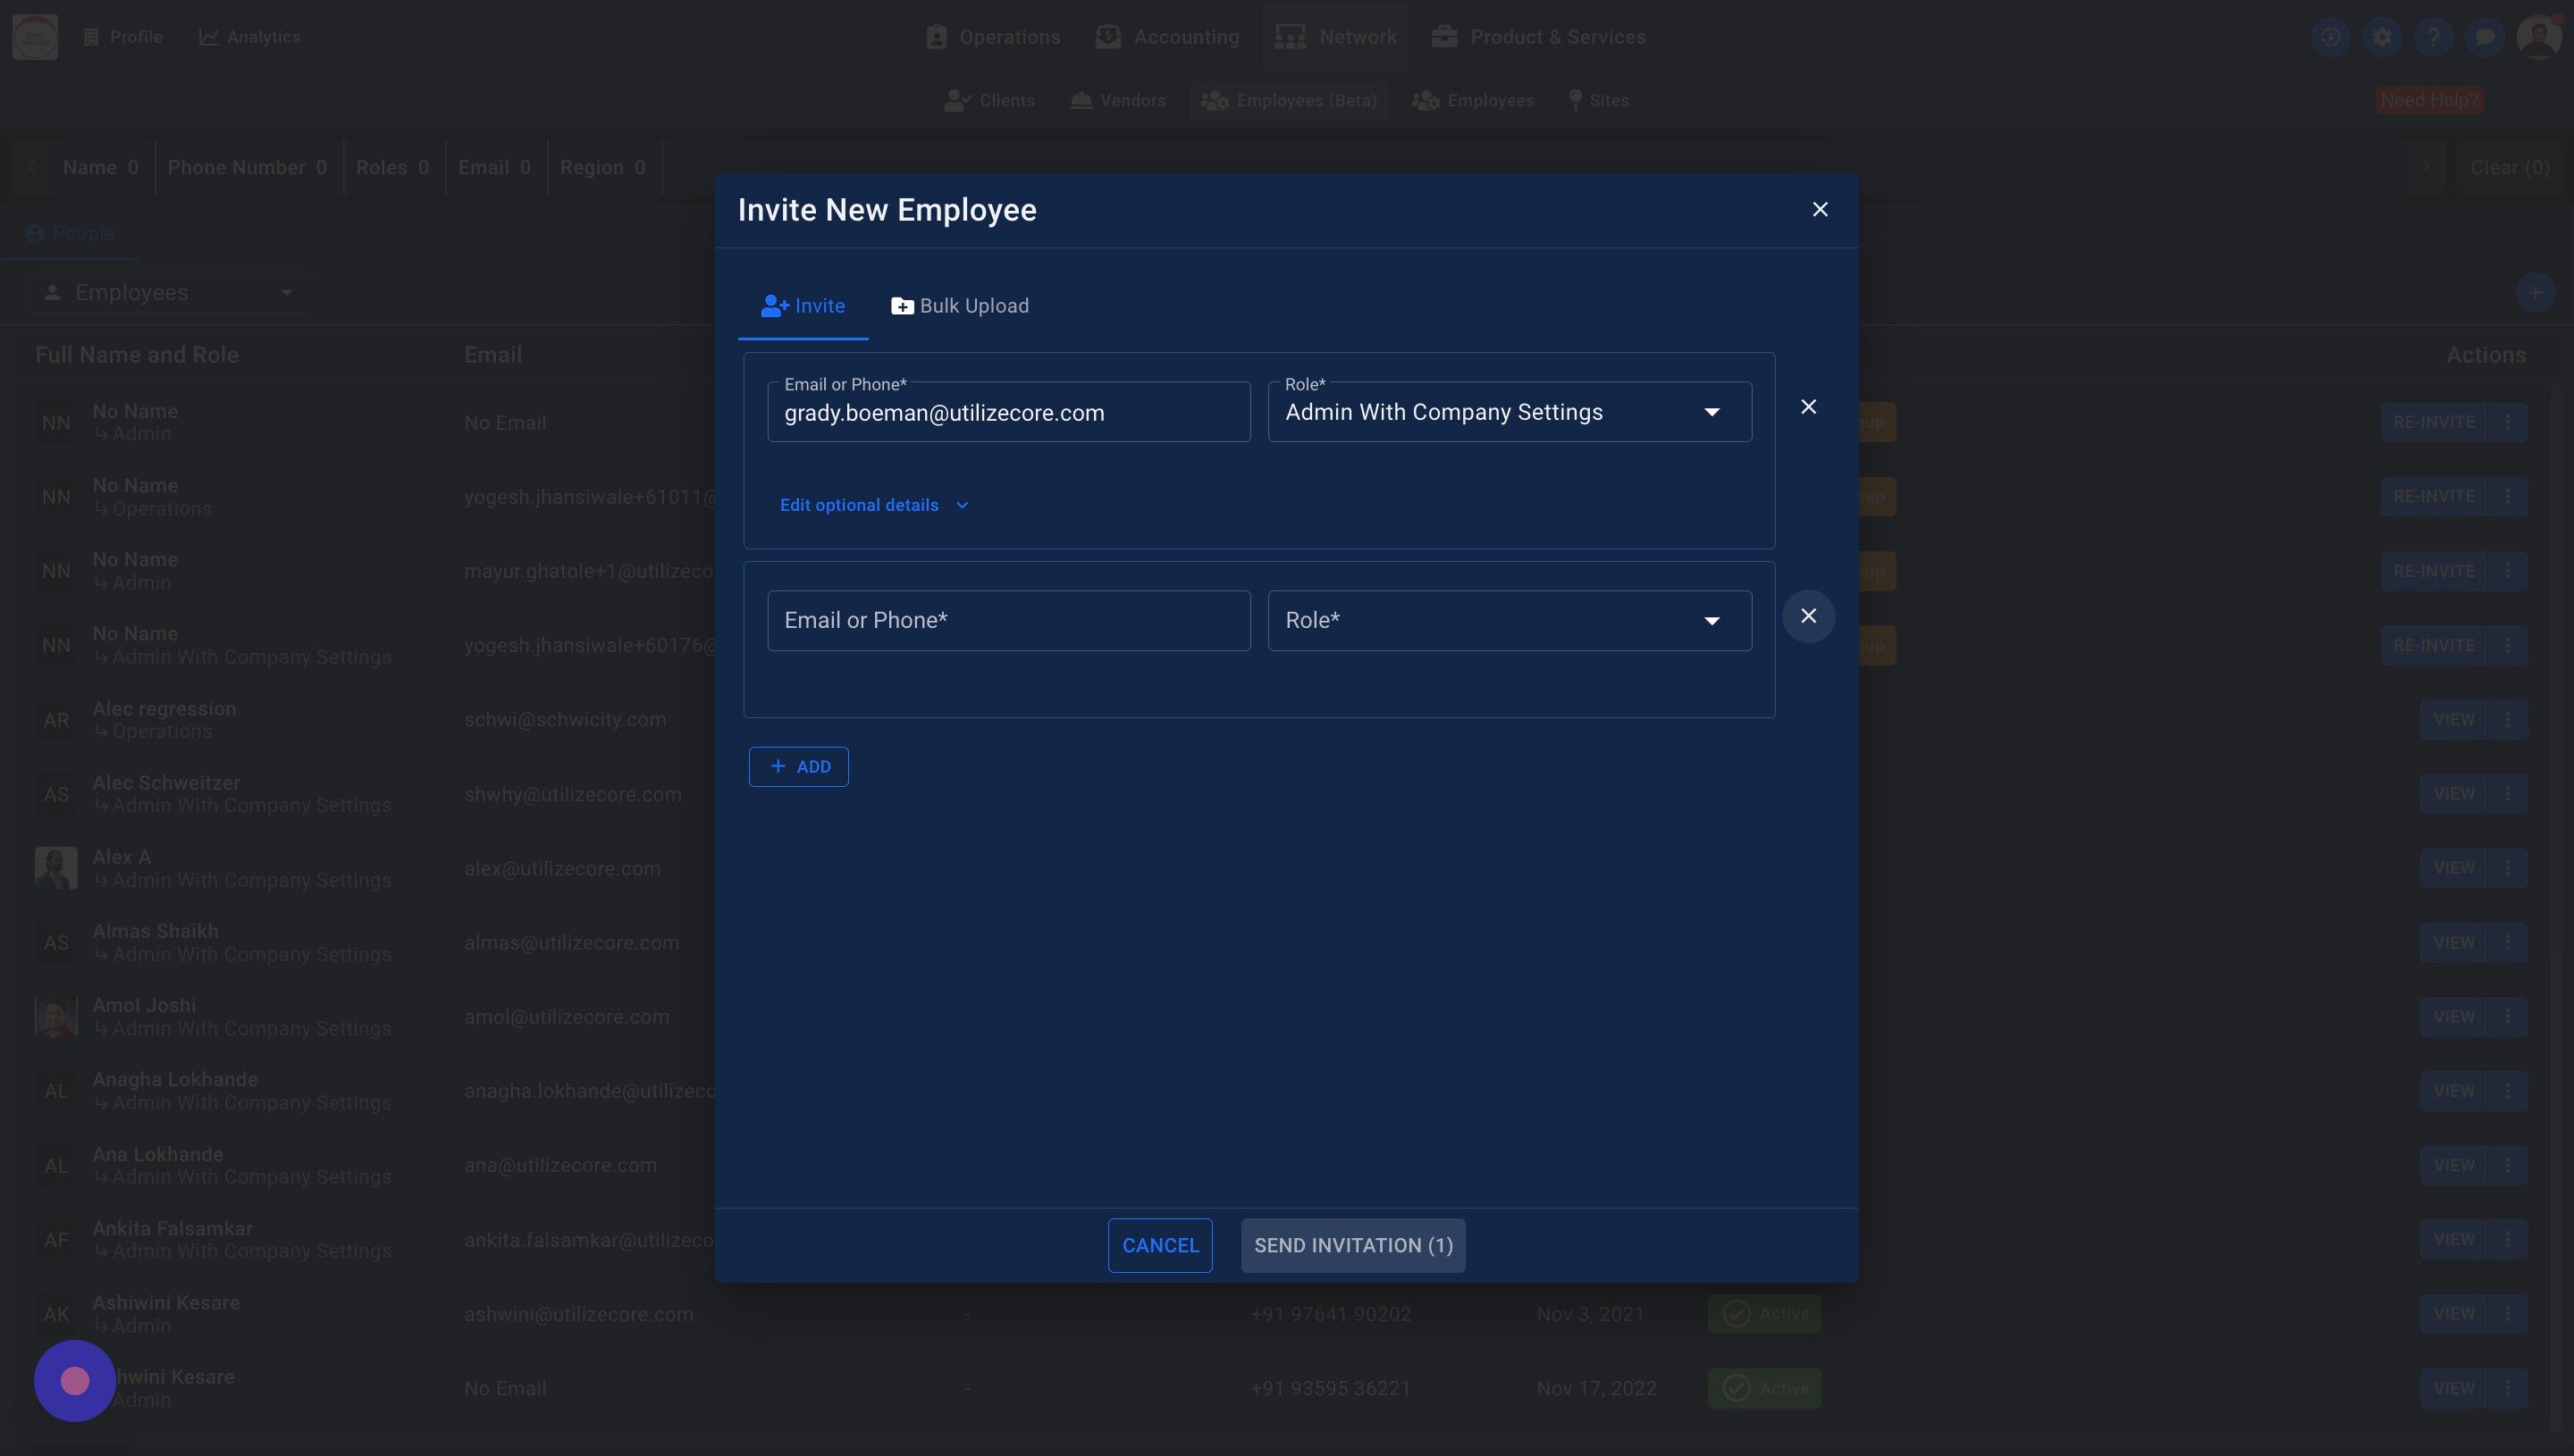Click the user avatar in top right
Image resolution: width=2574 pixels, height=1456 pixels.
[x=2538, y=37]
